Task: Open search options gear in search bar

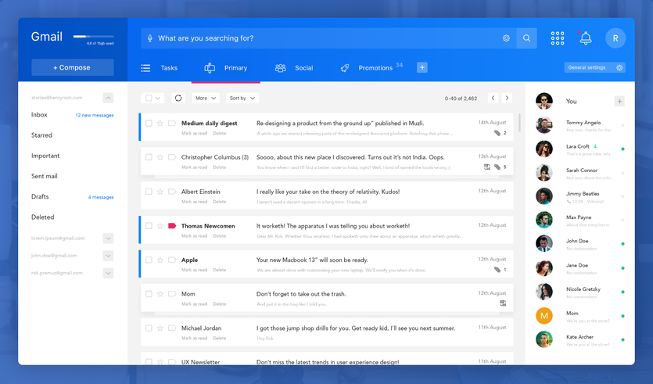Action: click(506, 38)
